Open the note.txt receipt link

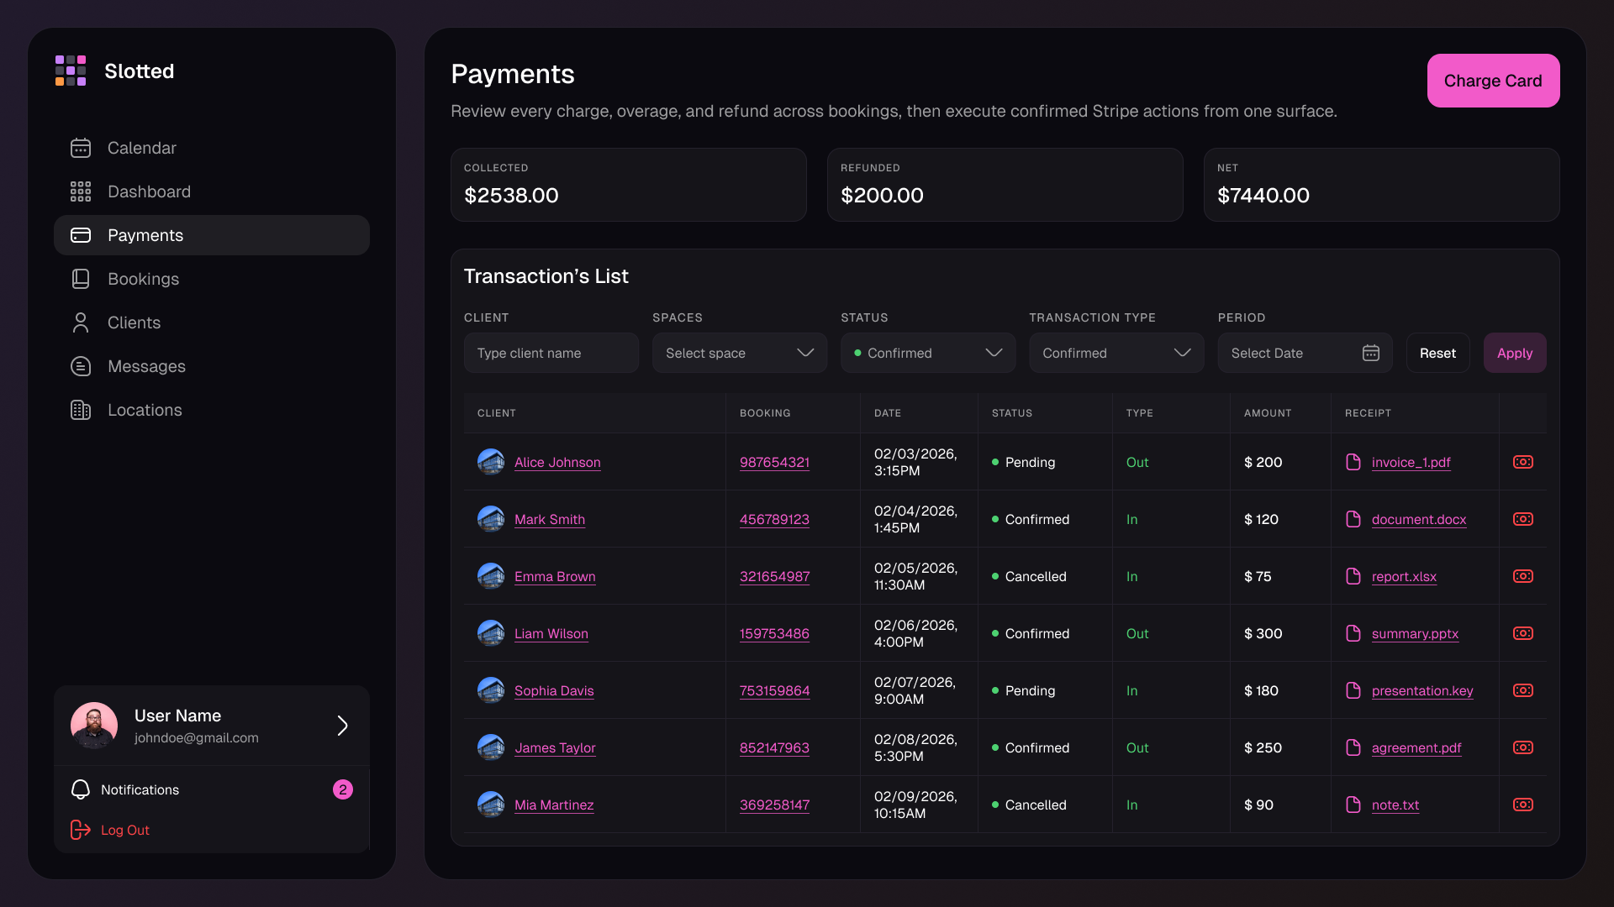[1395, 805]
